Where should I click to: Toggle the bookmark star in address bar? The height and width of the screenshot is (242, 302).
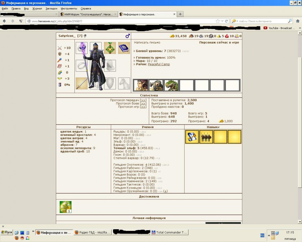218,21
